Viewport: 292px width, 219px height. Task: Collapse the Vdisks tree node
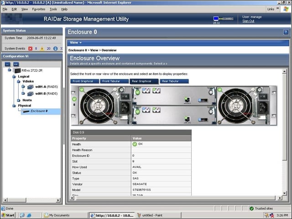click(x=19, y=81)
